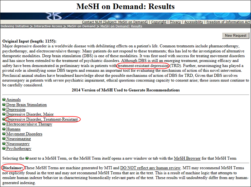Go to MeSH on Demand breadcrumb

click(x=81, y=26)
